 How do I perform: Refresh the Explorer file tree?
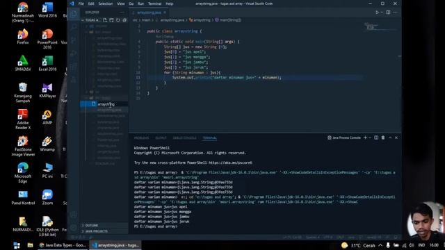point(118,20)
